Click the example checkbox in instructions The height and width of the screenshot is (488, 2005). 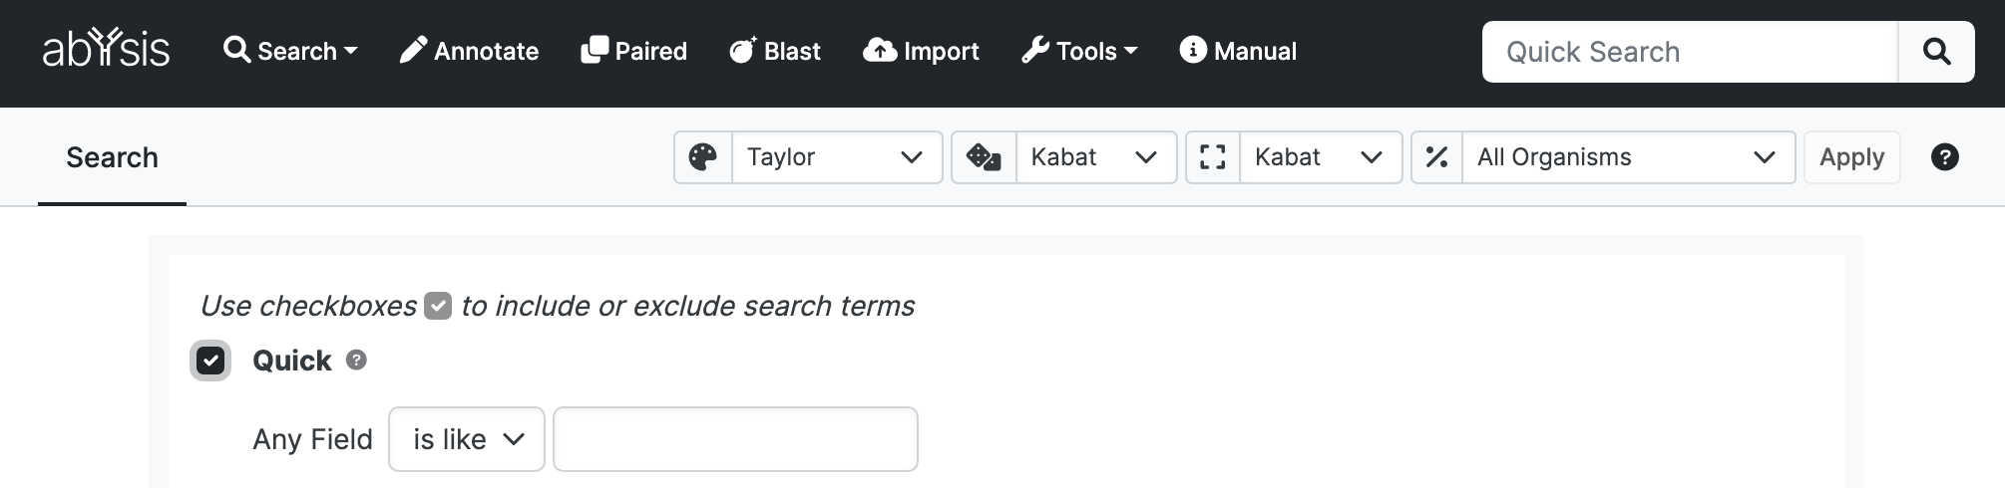pyautogui.click(x=438, y=306)
